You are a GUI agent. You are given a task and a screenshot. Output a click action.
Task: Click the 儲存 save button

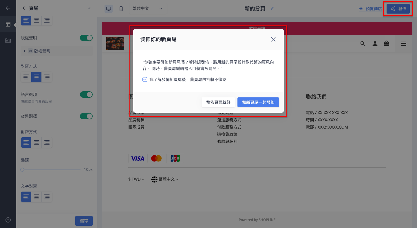point(84,221)
